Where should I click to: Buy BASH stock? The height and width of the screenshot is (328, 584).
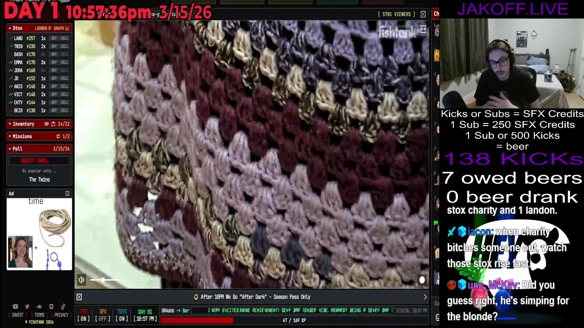point(54,54)
